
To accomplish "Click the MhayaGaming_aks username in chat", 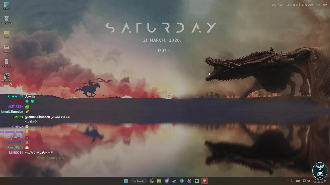I will (x=52, y=158).
